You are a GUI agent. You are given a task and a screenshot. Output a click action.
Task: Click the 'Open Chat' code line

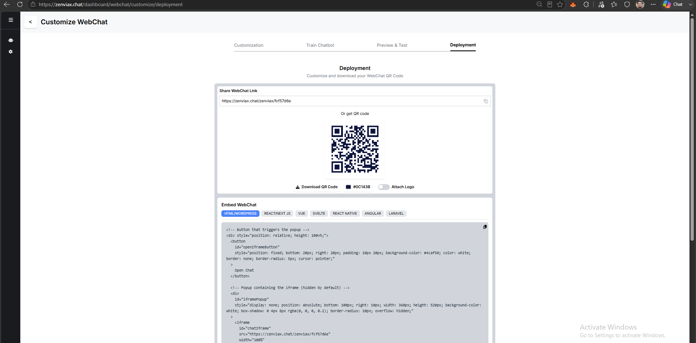[244, 270]
